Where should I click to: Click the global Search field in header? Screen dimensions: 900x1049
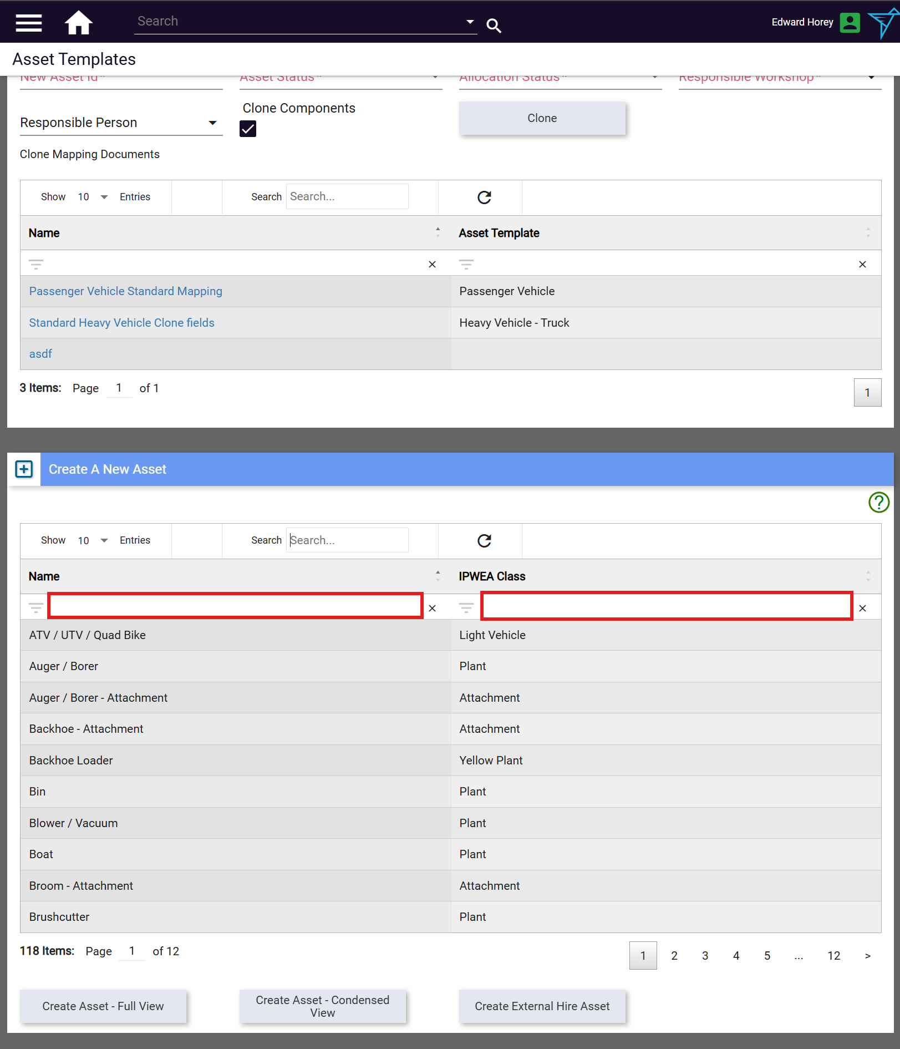tap(299, 21)
